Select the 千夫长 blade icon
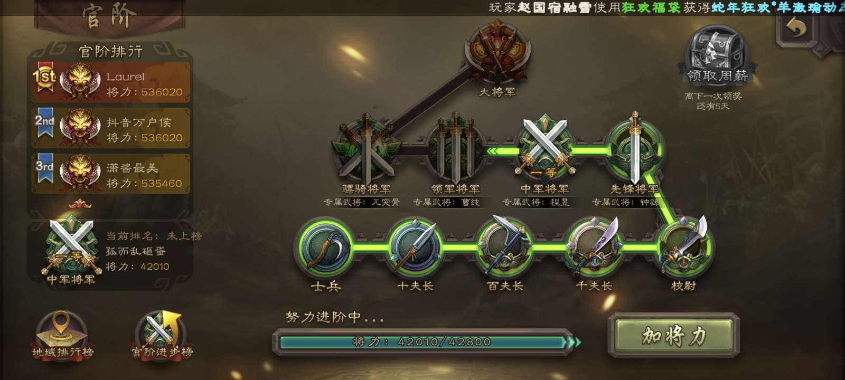 (594, 247)
